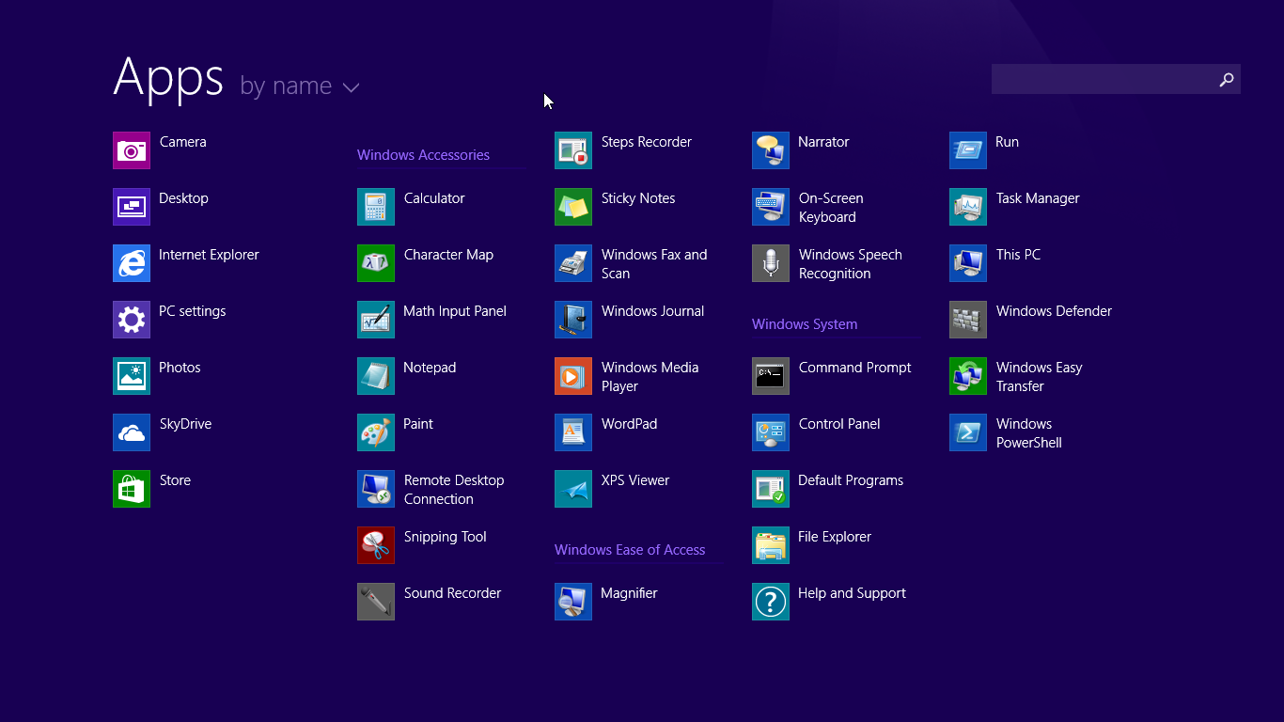
Task: Open the Default Programs icon
Action: tap(771, 489)
